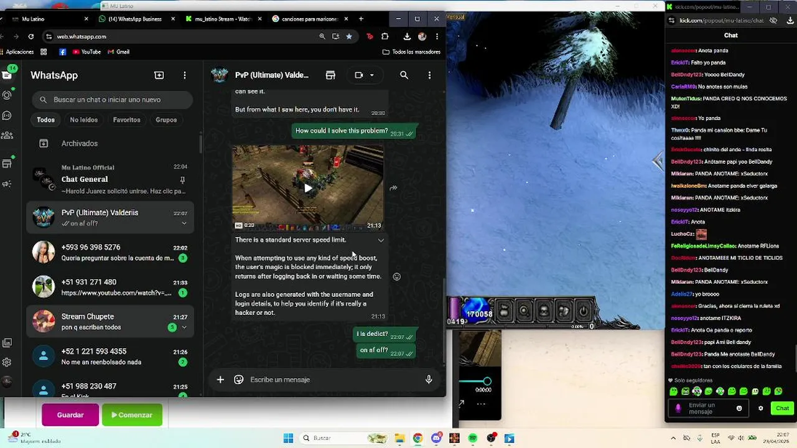The image size is (797, 448).
Task: Show hidden system tray icons
Action: (673, 438)
